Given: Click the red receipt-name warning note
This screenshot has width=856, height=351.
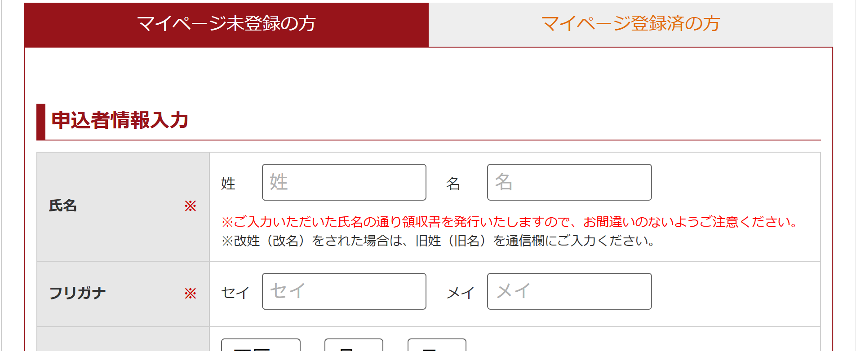Looking at the screenshot, I should [x=510, y=222].
